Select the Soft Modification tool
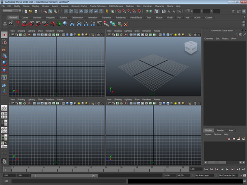Screen dimensions: 247x185 tap(4, 84)
